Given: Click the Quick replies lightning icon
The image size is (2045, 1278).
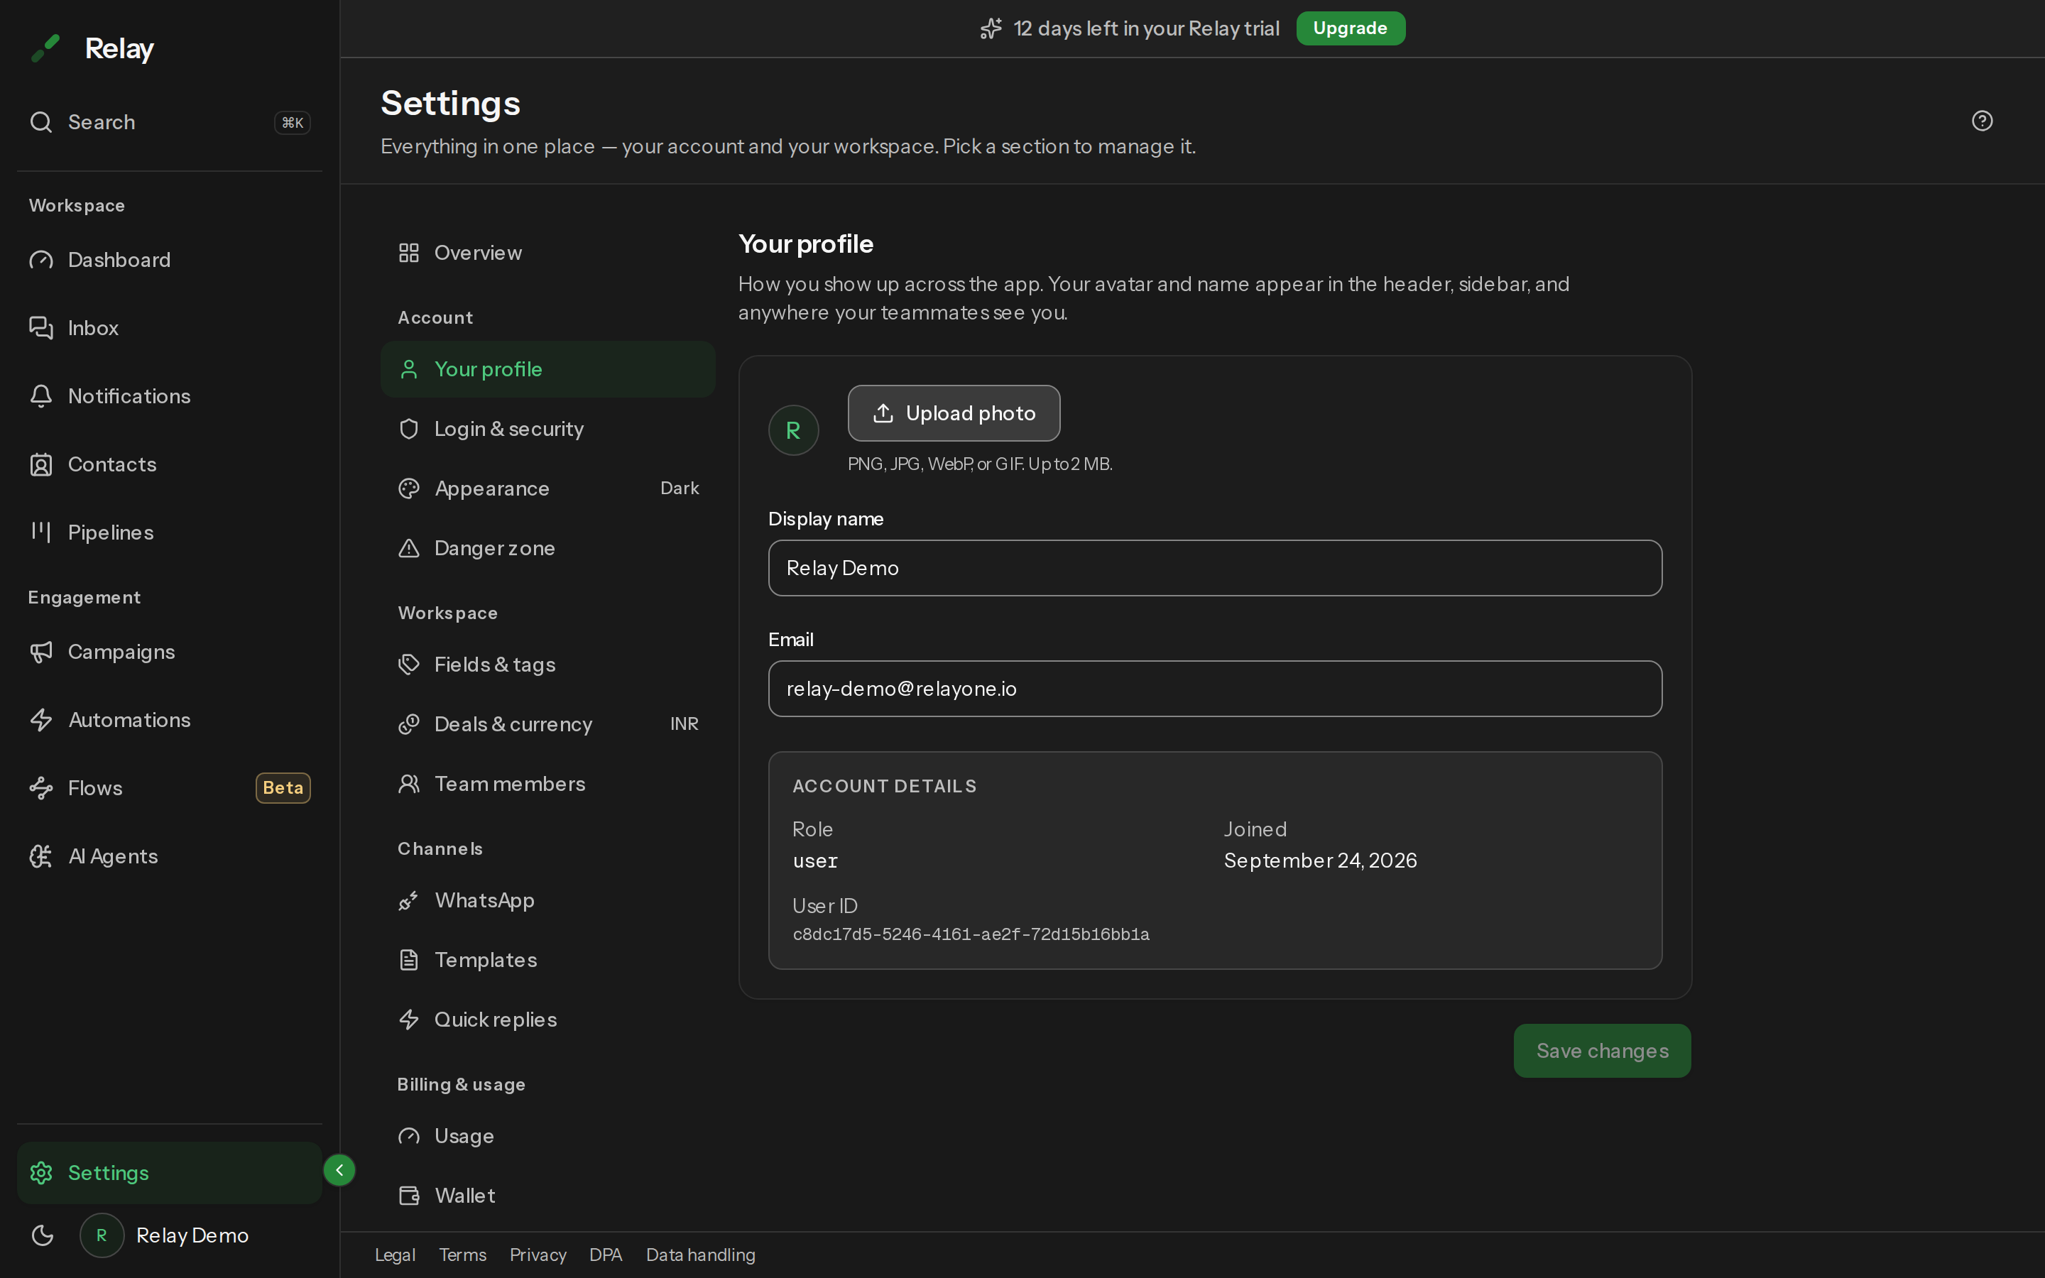Looking at the screenshot, I should [409, 1020].
